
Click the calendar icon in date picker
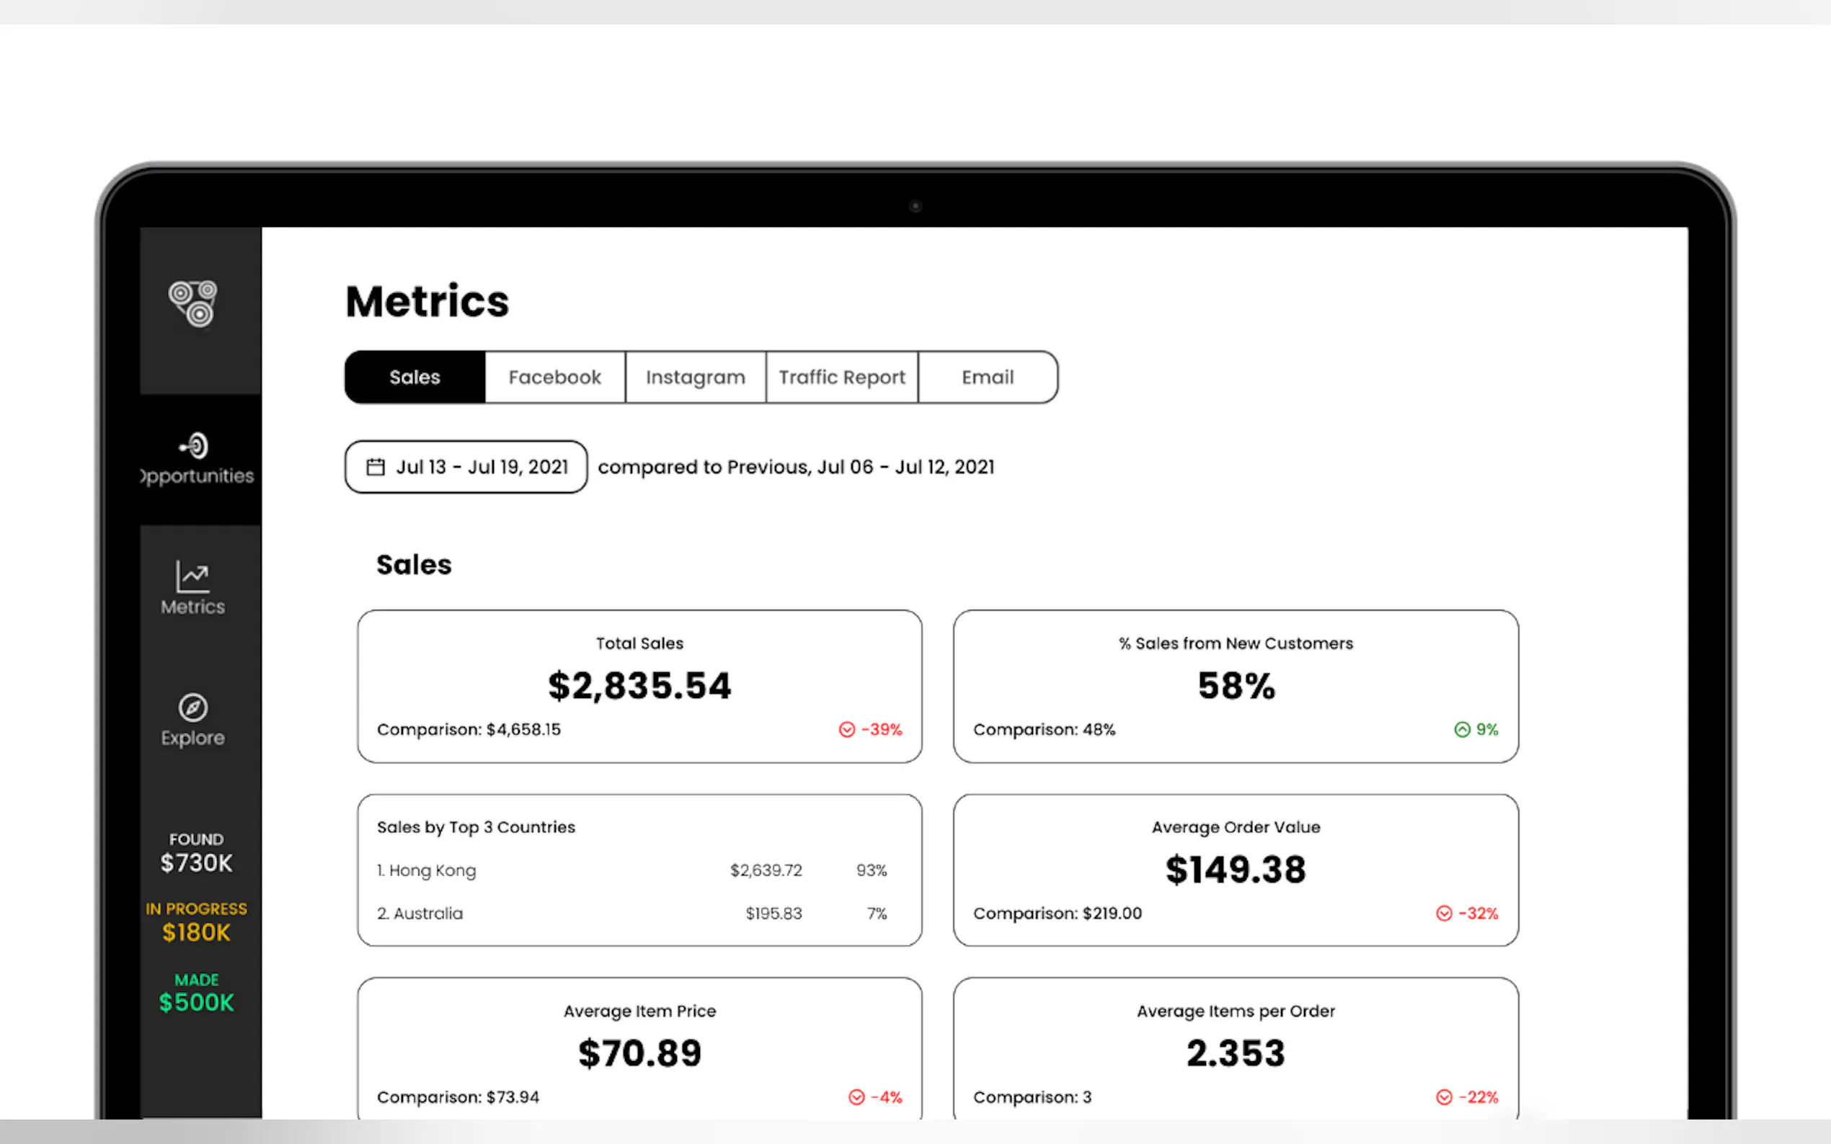[376, 467]
